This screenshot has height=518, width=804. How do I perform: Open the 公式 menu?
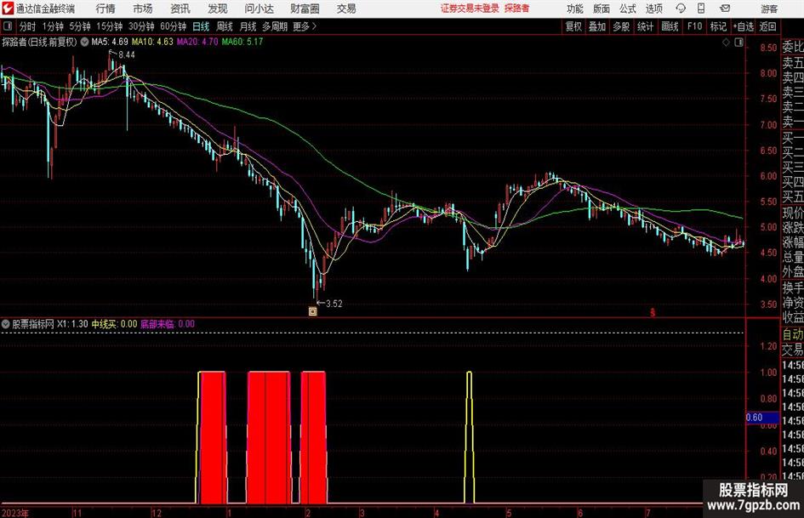(628, 9)
